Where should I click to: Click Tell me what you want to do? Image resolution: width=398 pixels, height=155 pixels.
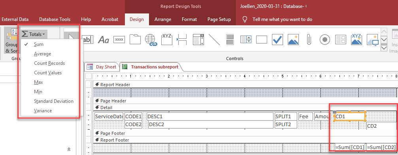click(x=282, y=19)
